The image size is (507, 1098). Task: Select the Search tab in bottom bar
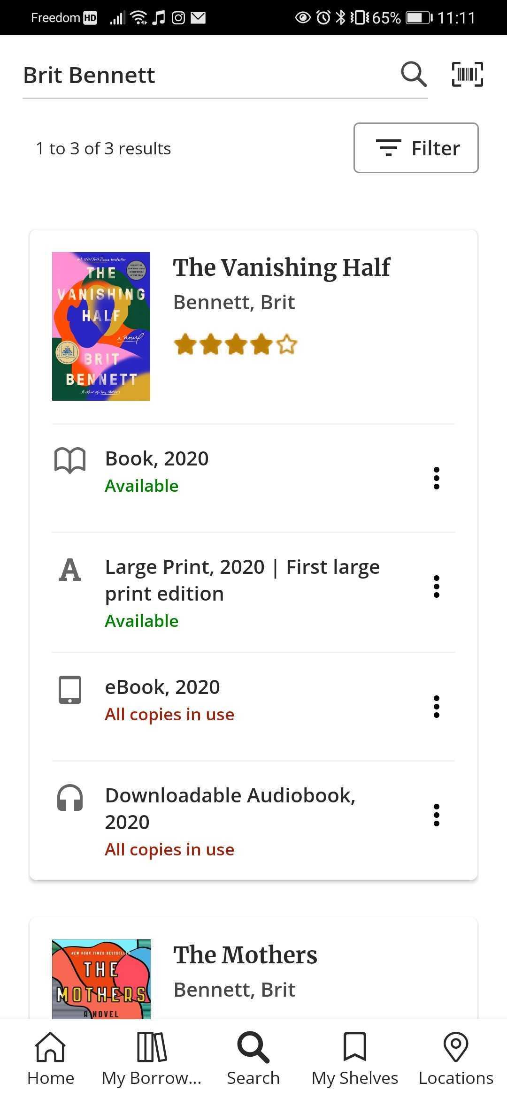click(x=253, y=1059)
